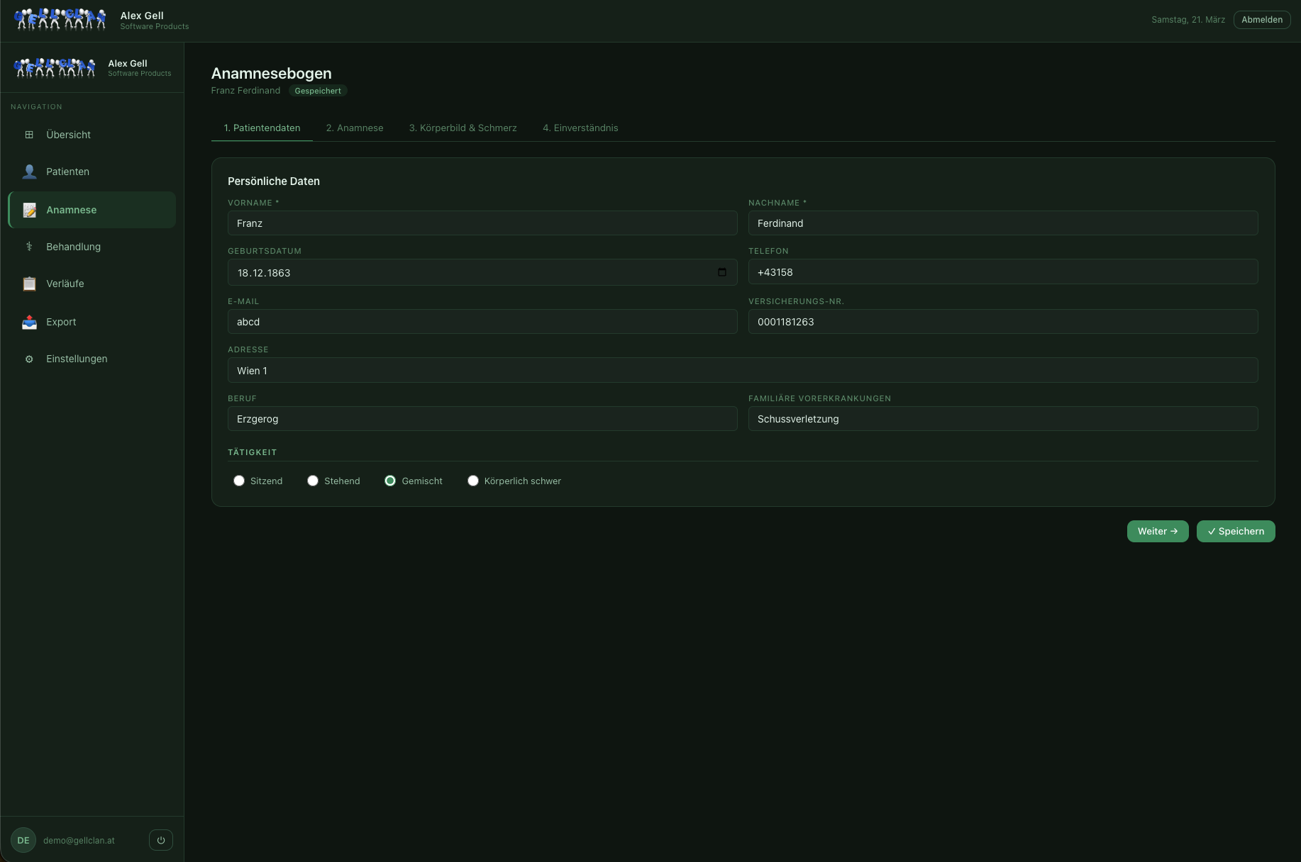Select the Gemischt radio option
The width and height of the screenshot is (1301, 862).
(390, 481)
